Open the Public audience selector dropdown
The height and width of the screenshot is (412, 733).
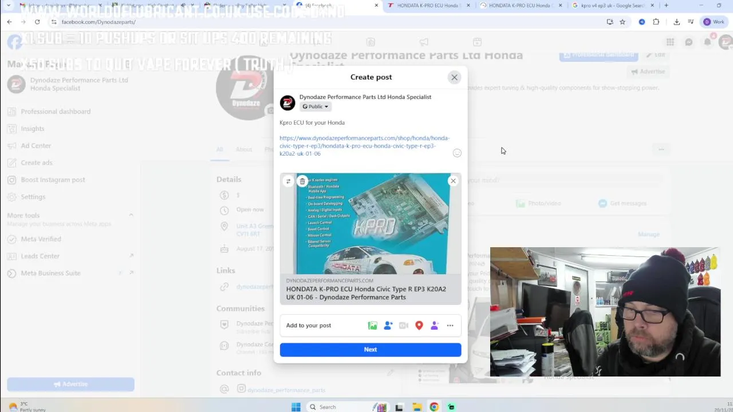(x=316, y=106)
